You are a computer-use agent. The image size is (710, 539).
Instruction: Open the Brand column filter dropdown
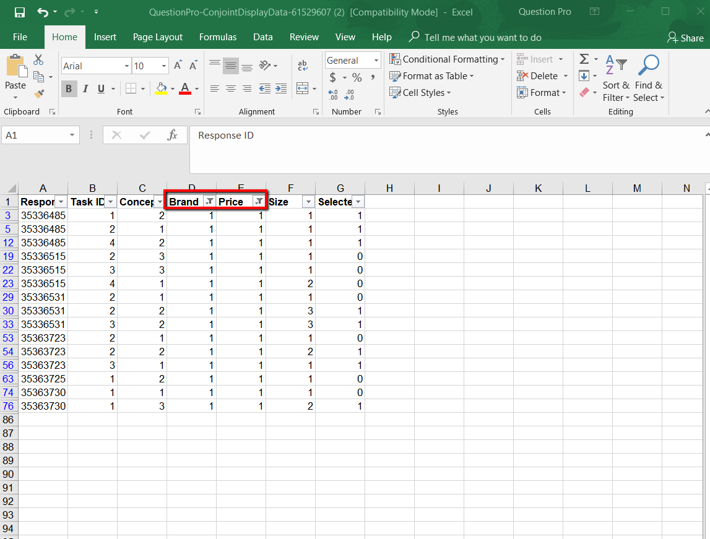click(210, 202)
